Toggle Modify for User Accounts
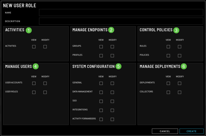The height and width of the screenshot is (136, 206). click(45, 83)
